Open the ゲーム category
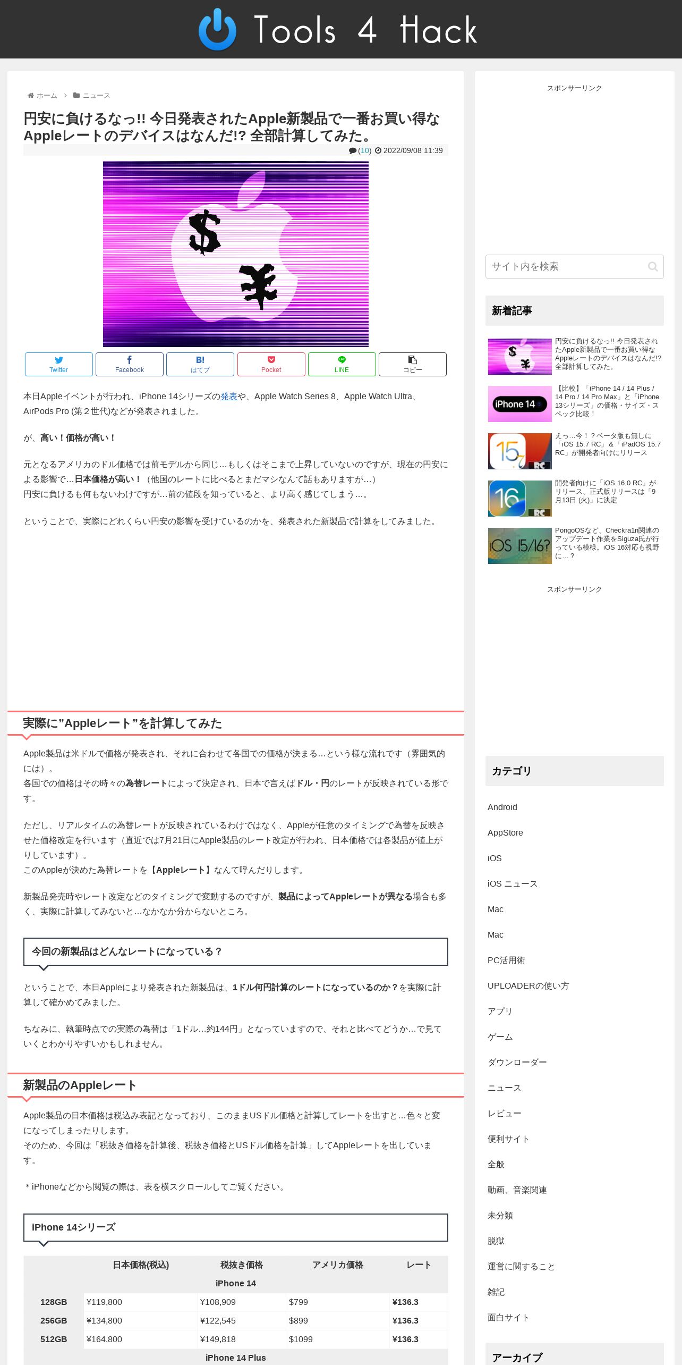 pos(500,1037)
